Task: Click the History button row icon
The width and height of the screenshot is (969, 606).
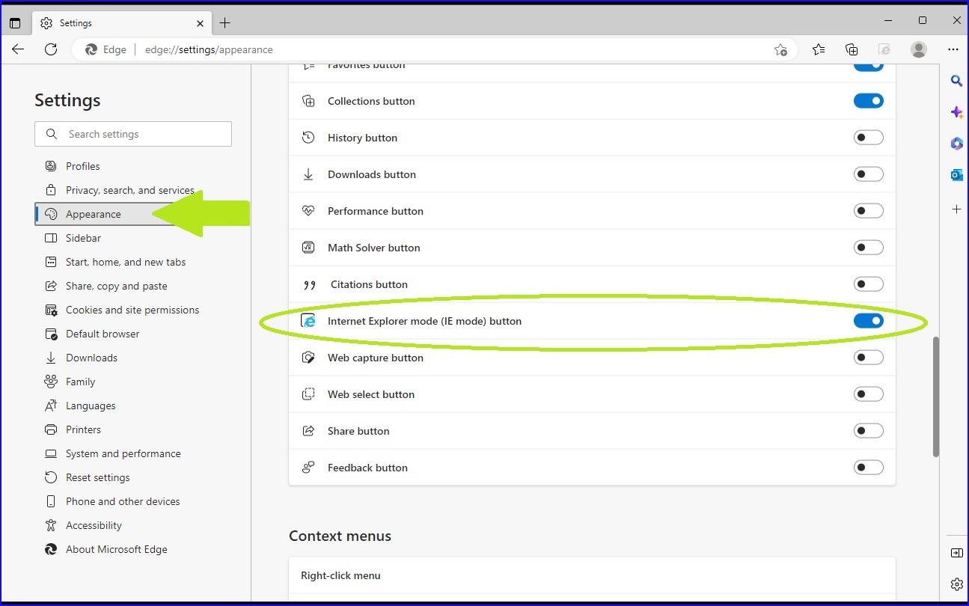Action: pos(308,138)
